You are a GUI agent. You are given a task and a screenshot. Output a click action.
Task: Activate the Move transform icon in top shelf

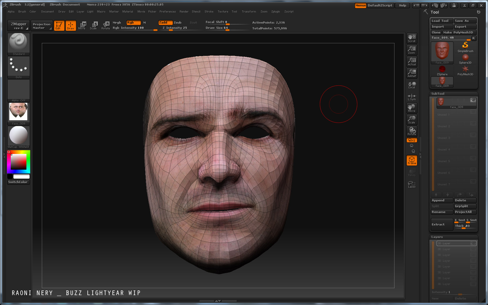tap(82, 26)
